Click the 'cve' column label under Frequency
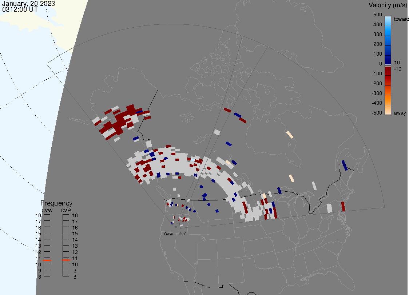Screen dimensions: 409x295 coord(66,210)
